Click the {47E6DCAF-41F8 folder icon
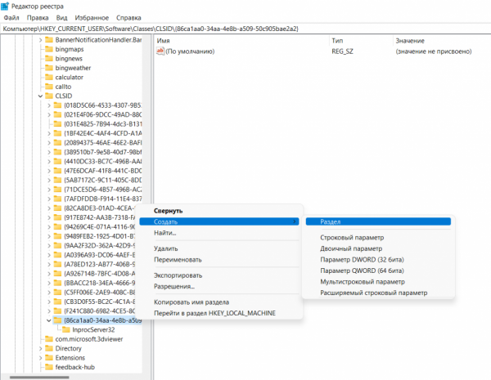 [57, 171]
